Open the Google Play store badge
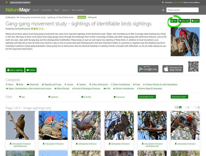206x156 pixels. (148, 69)
